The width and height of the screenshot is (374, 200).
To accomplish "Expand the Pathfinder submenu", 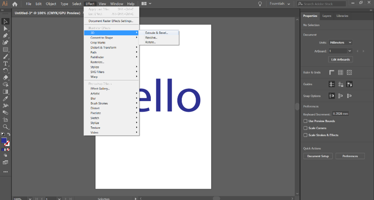I will [111, 57].
